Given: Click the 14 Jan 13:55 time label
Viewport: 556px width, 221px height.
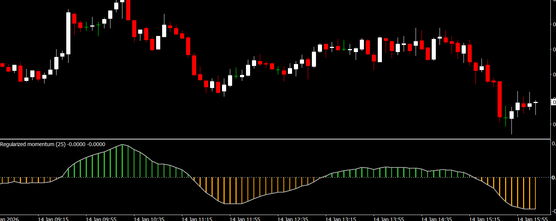Looking at the screenshot, I should coord(389,219).
